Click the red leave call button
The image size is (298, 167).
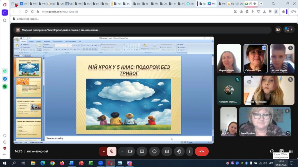click(202, 151)
